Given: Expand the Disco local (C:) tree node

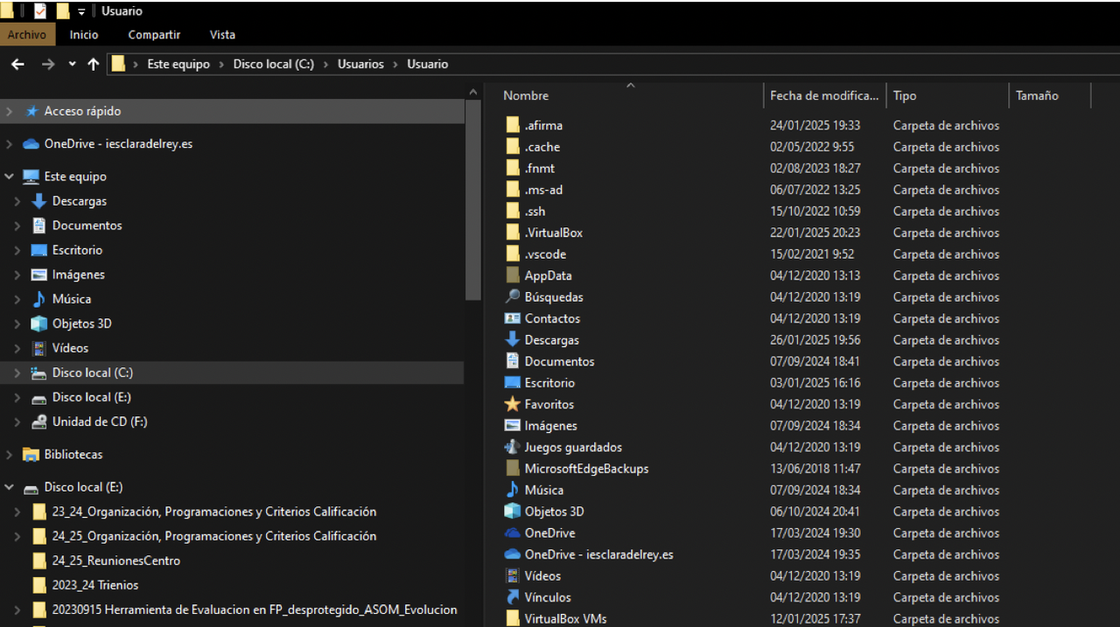Looking at the screenshot, I should click(x=17, y=373).
